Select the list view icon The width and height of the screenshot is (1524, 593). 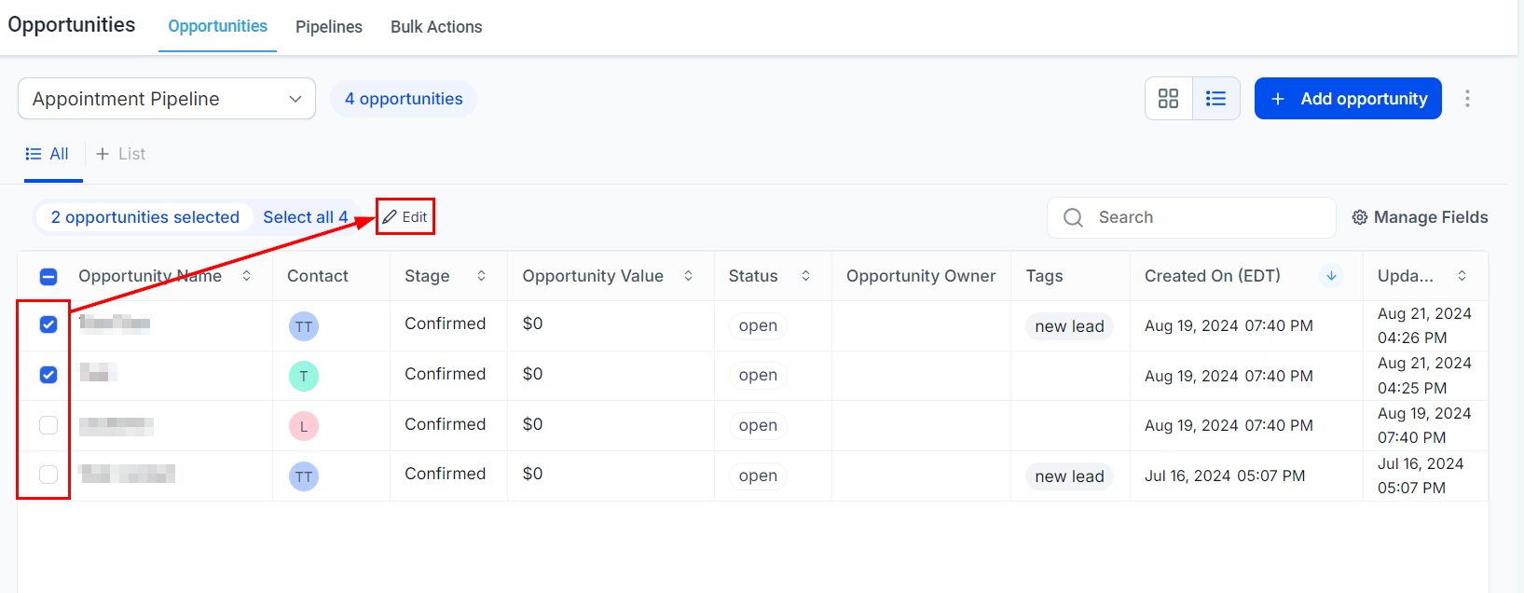[1215, 99]
